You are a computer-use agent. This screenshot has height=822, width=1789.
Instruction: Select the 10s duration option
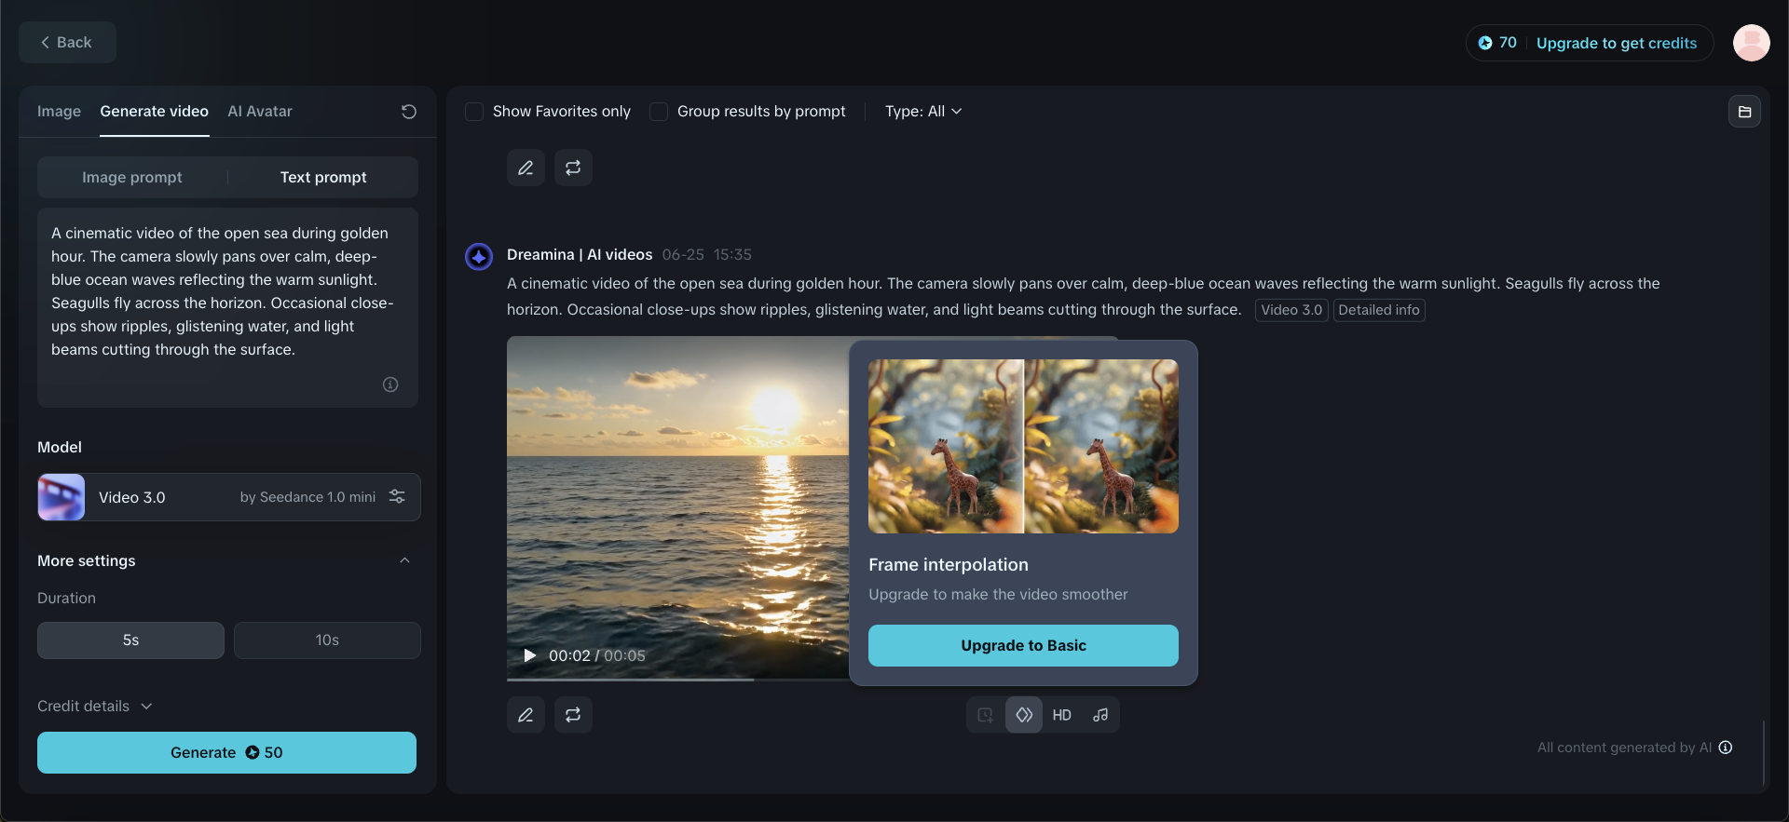tap(327, 640)
